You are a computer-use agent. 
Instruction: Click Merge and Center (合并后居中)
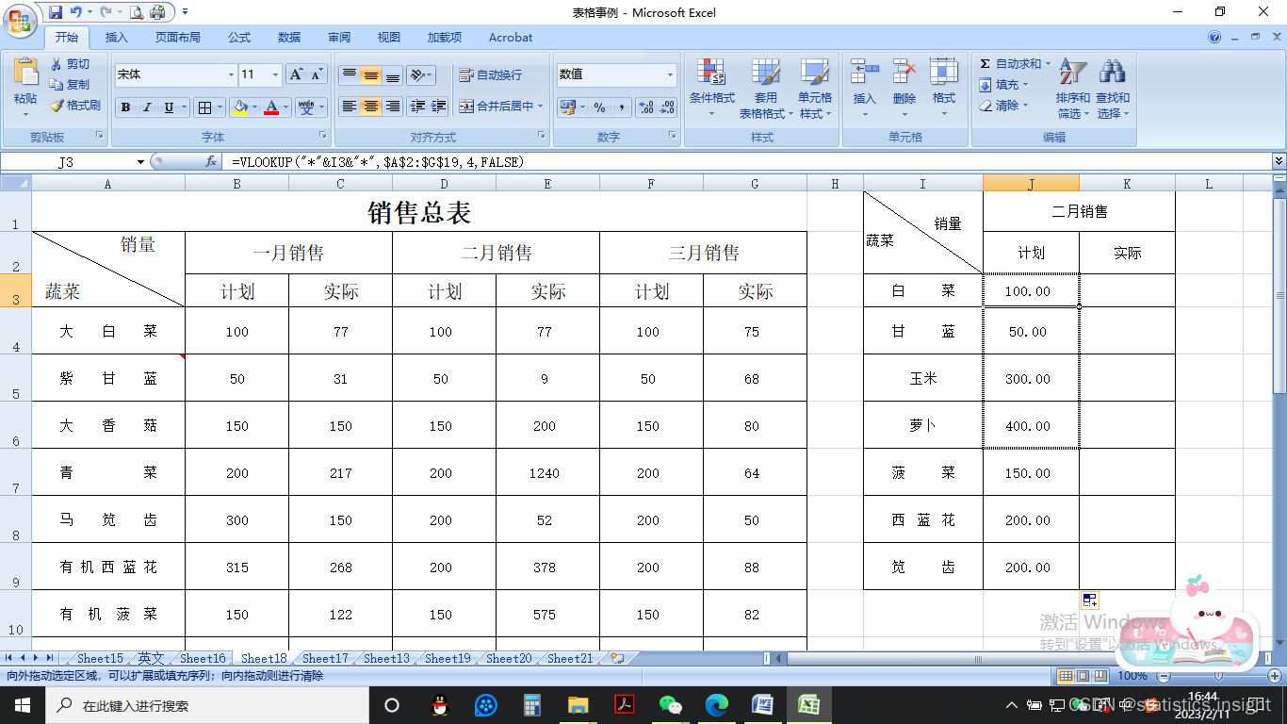(x=501, y=107)
